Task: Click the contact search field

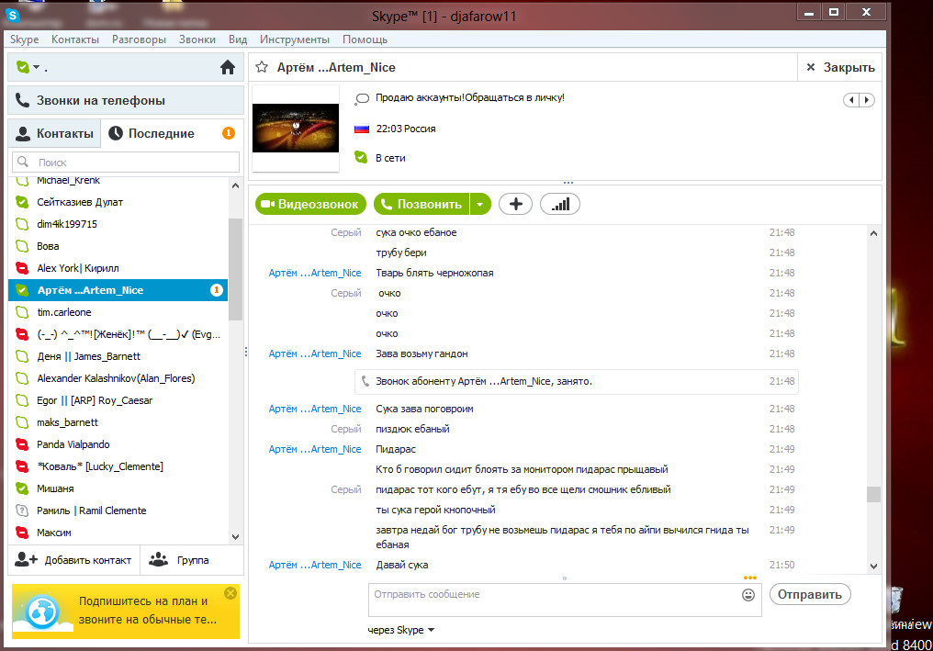Action: 126,162
